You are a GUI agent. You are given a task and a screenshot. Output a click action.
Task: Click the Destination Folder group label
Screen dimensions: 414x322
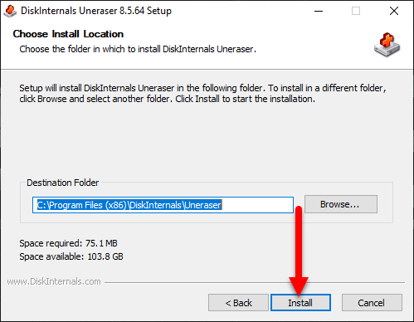pyautogui.click(x=62, y=183)
